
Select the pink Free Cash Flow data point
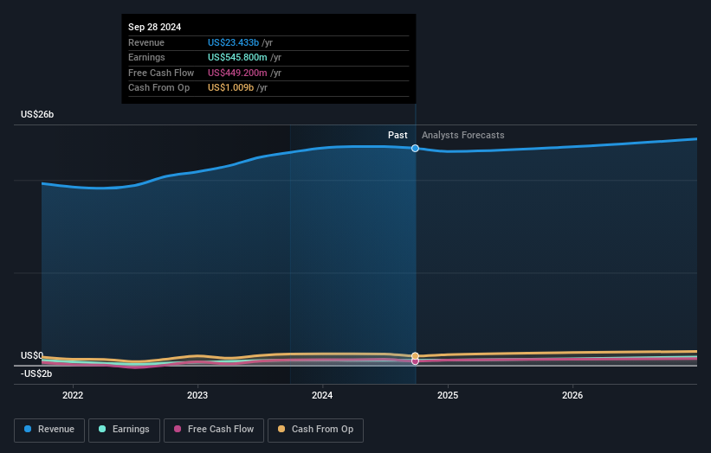tap(415, 361)
